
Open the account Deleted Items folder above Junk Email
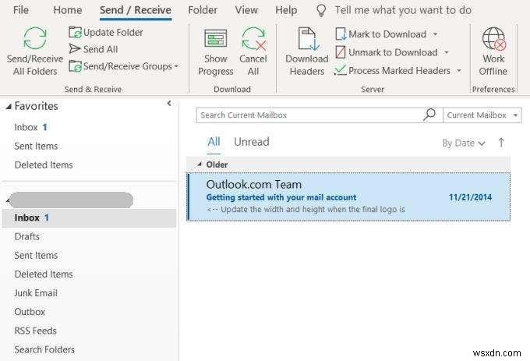[44, 274]
